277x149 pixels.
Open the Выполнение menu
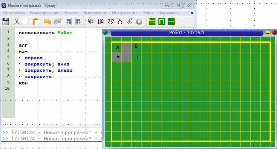click(95, 13)
